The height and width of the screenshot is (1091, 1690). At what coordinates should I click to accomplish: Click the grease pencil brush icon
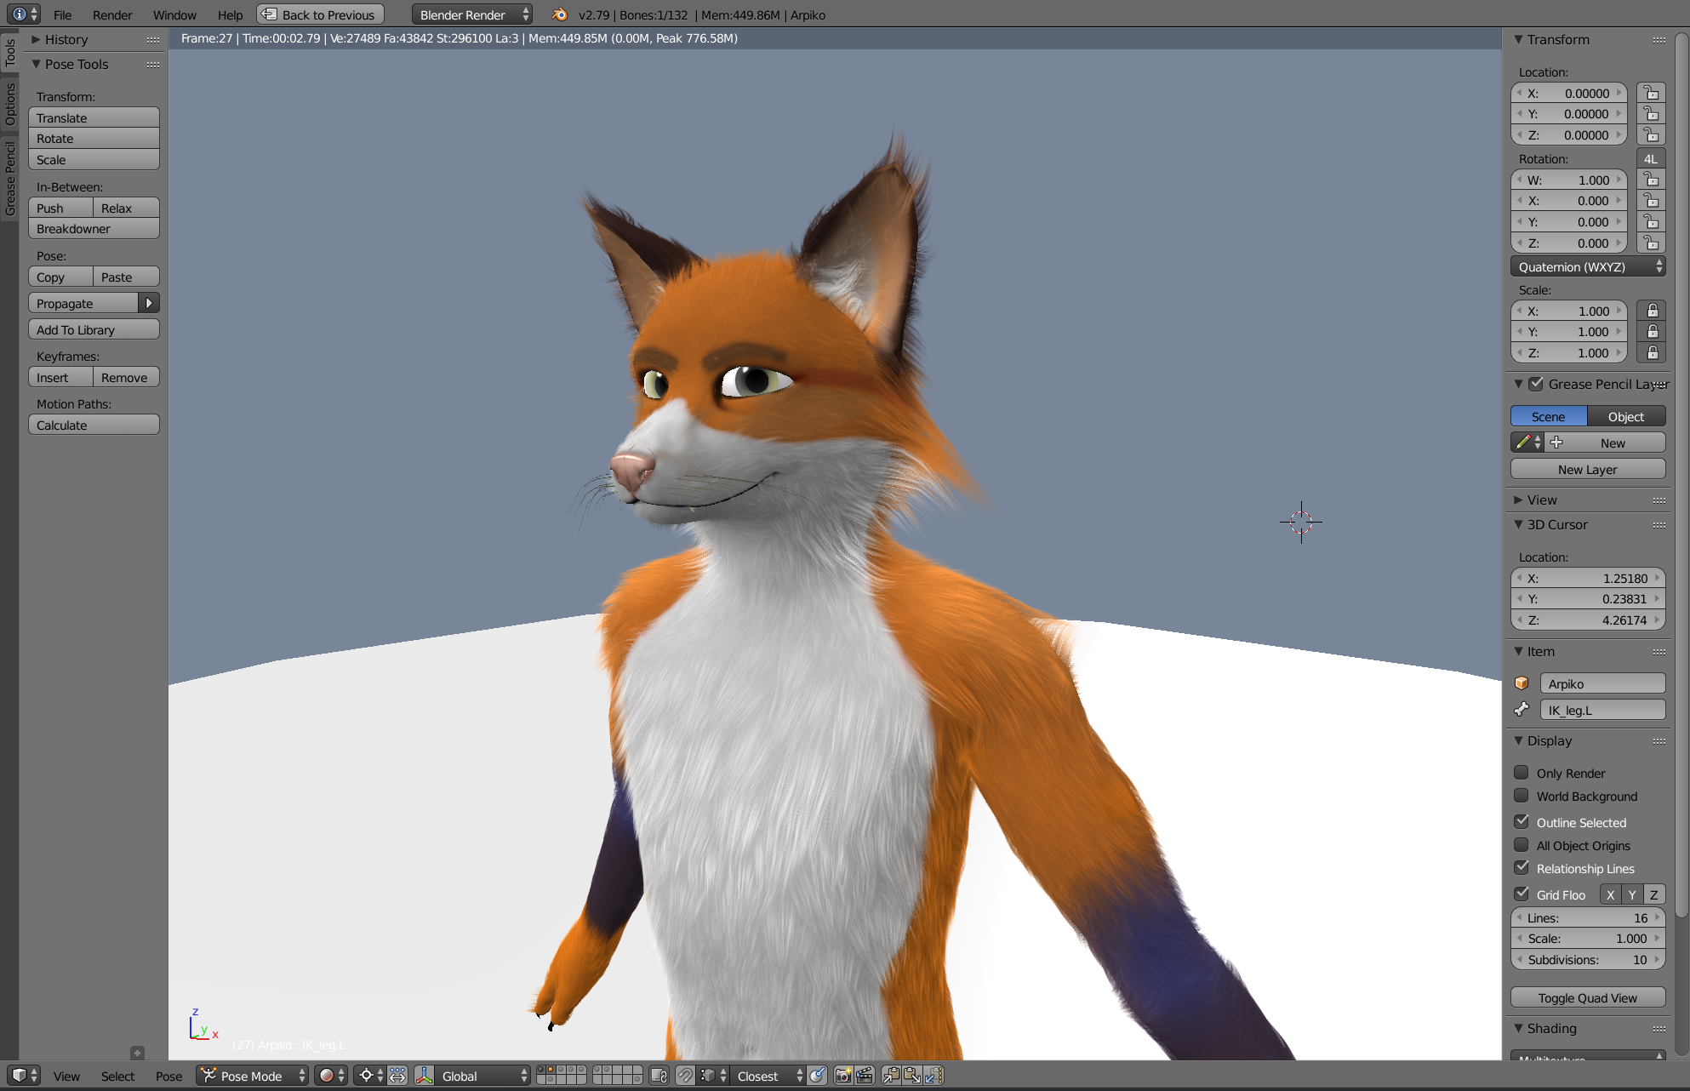pyautogui.click(x=1527, y=443)
